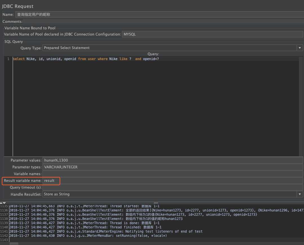The width and height of the screenshot is (304, 245).
Task: Click the Parameter values field containing hunan%,1300
Action: pos(172,160)
